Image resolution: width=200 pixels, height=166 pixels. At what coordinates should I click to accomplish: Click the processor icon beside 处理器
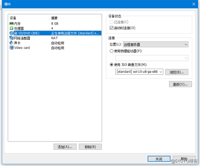click(12, 28)
